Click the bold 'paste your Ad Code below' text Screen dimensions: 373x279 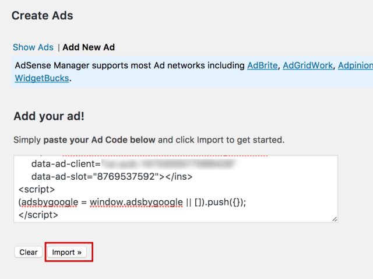coord(100,140)
